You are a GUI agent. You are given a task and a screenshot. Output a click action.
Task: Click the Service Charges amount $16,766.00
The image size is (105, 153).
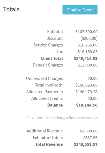click(87, 45)
